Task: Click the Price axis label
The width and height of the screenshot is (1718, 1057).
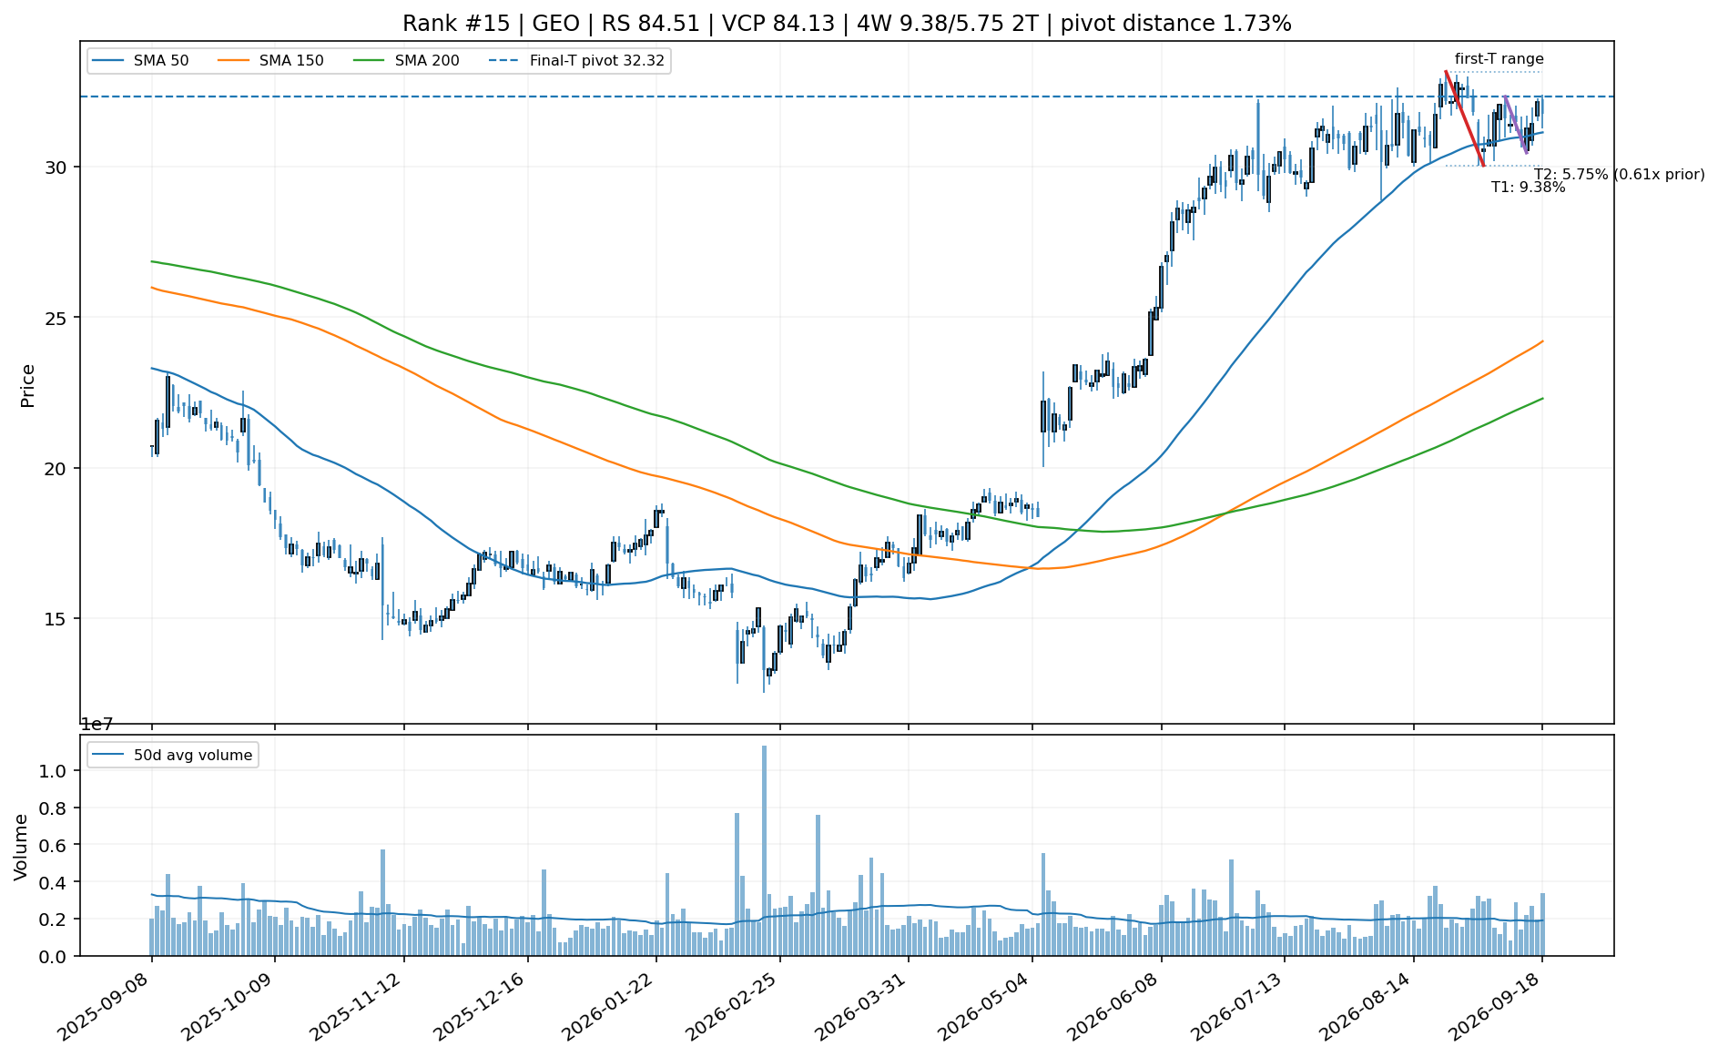Action: tap(28, 385)
